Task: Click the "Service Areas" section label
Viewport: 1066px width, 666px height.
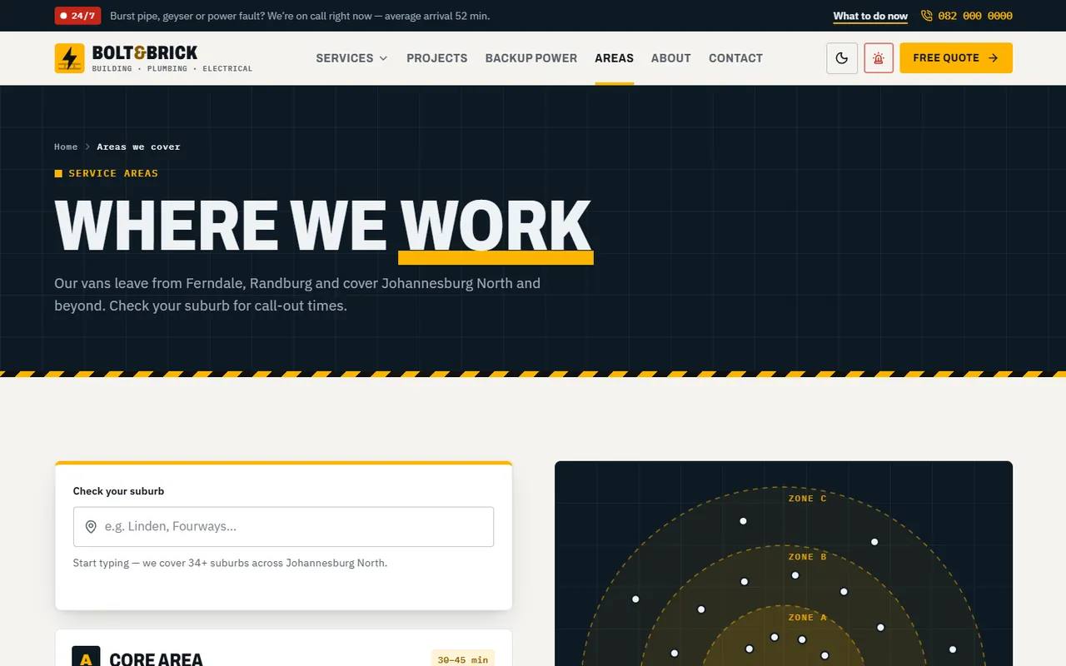Action: pos(113,173)
